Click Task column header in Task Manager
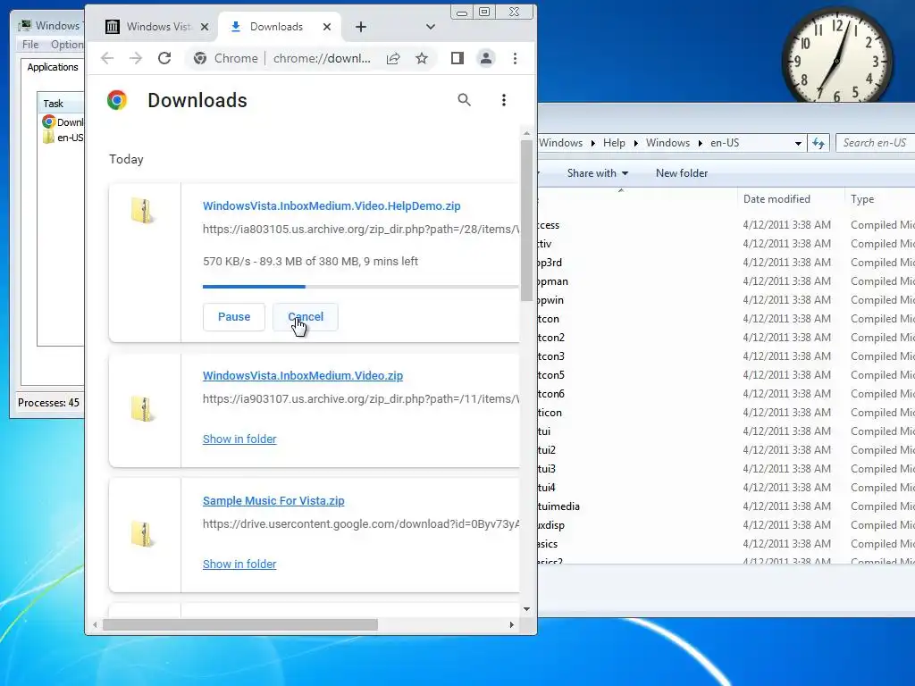The image size is (915, 686). tap(61, 104)
